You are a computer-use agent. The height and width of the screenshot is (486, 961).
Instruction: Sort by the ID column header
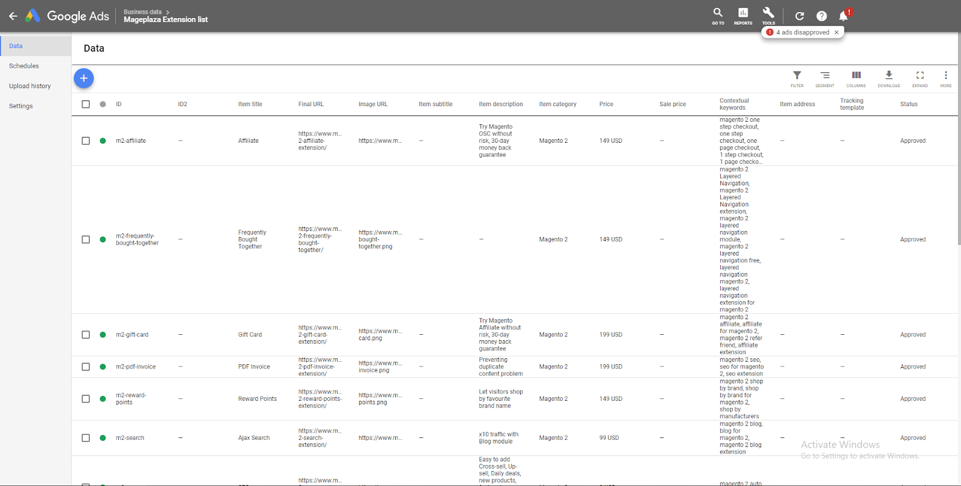tap(119, 104)
